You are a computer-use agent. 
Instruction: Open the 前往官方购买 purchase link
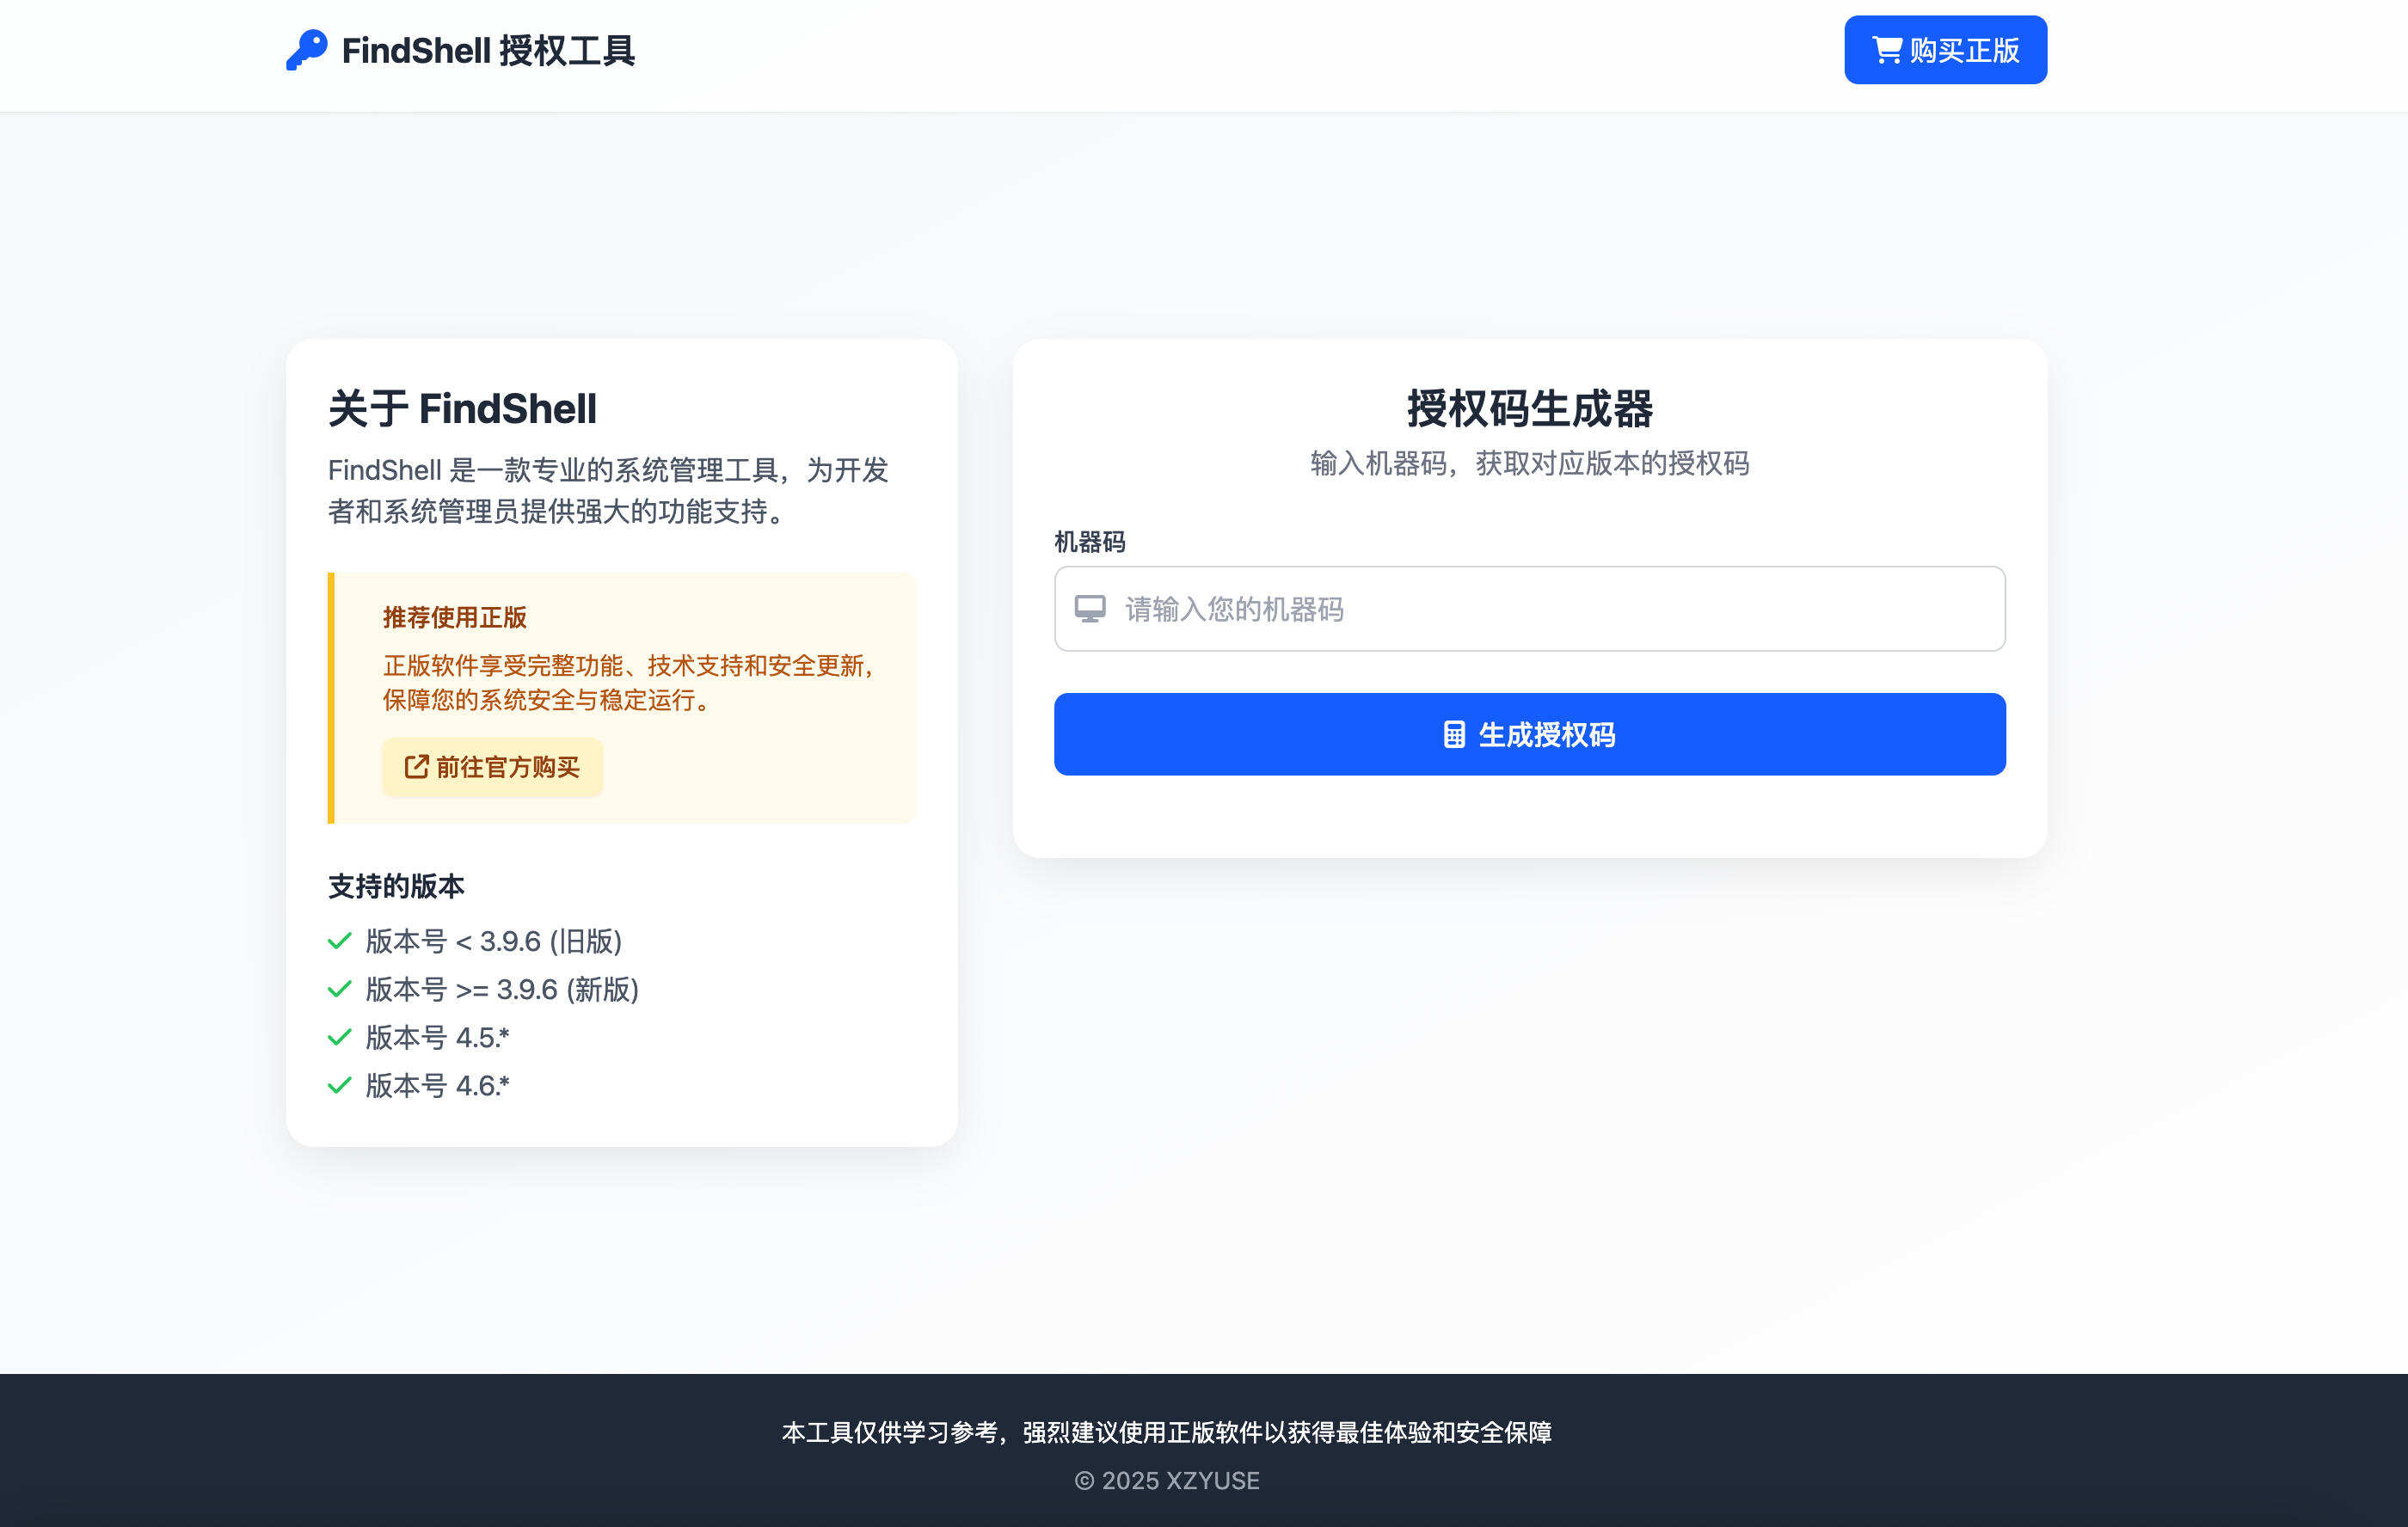point(492,767)
